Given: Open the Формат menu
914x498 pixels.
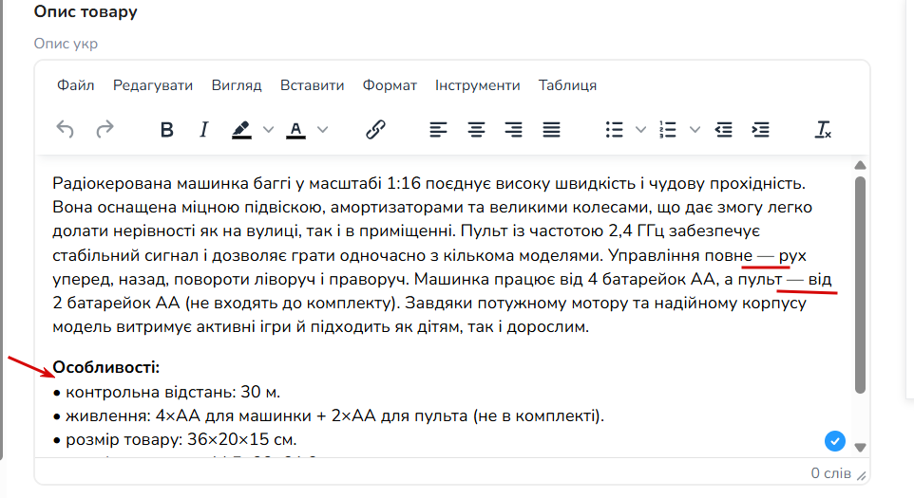Looking at the screenshot, I should coord(390,85).
